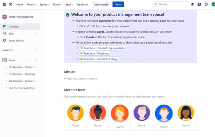215x137 pixels.
Task: Click the Confluence logo icon
Action: pyautogui.click(x=11, y=4)
